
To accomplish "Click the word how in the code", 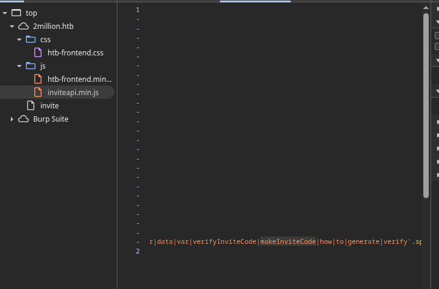I will pyautogui.click(x=326, y=241).
